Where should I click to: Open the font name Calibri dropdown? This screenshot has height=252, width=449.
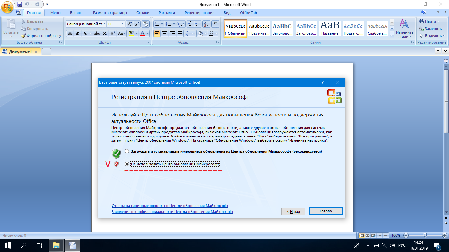[x=105, y=24]
